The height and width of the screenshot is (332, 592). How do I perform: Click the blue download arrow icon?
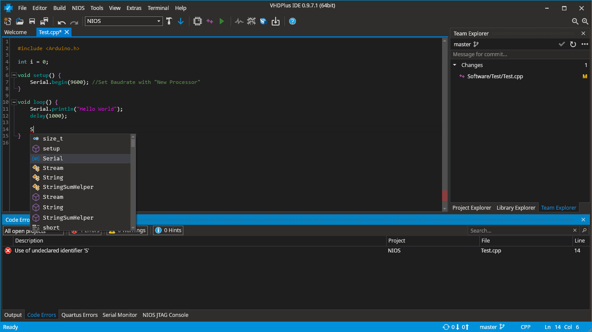(181, 21)
